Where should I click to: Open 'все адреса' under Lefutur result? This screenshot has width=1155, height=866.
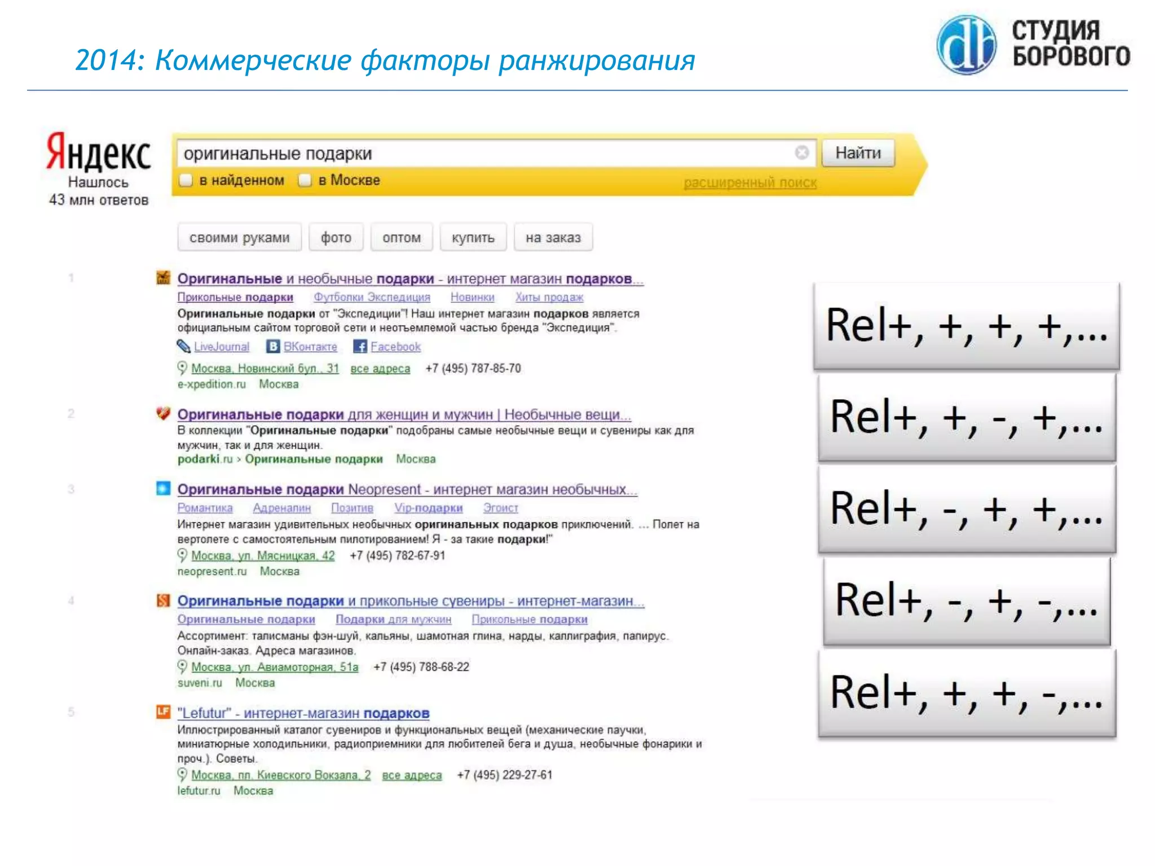(x=412, y=775)
